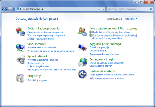Viewport: 155px width, 107px height.
Task: Open the Konta użytkowników people icon
Action: click(83, 32)
